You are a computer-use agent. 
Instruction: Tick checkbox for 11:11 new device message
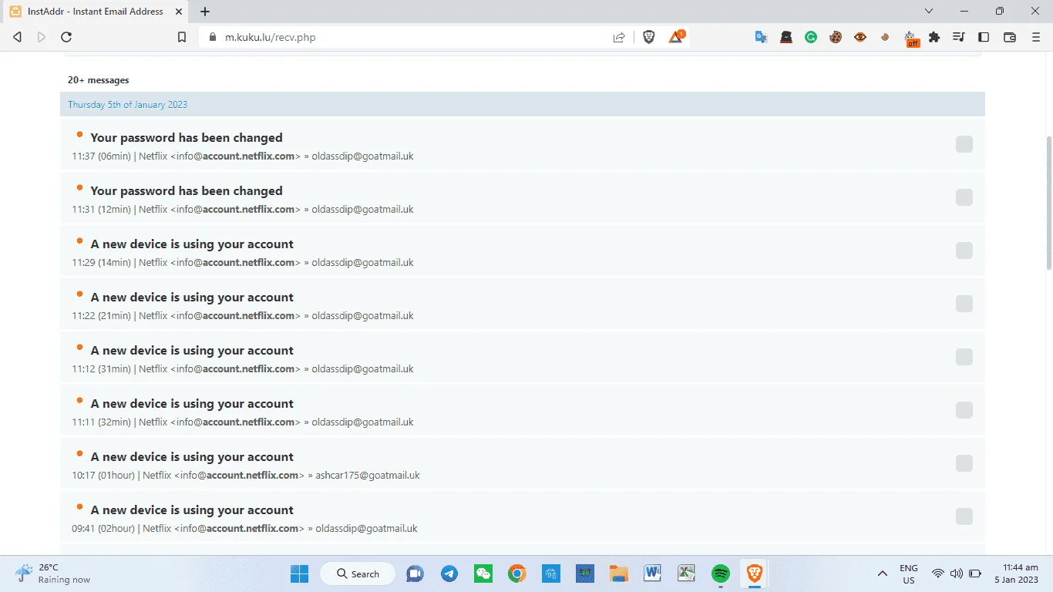pyautogui.click(x=964, y=410)
